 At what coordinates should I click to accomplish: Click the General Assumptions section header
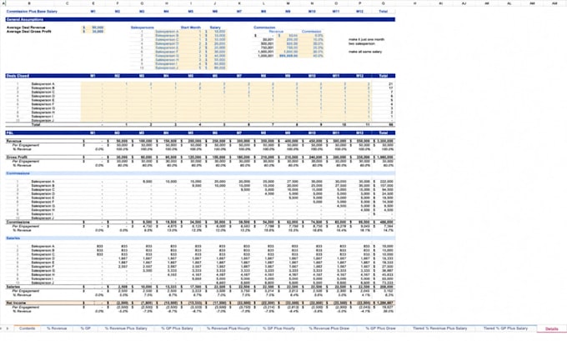(x=200, y=19)
